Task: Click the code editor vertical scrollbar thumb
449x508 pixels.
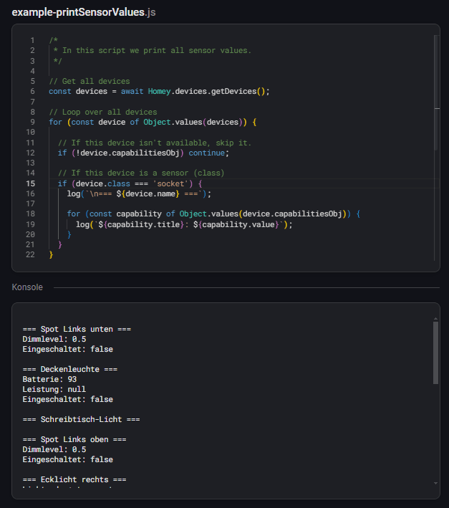Action: [x=436, y=92]
